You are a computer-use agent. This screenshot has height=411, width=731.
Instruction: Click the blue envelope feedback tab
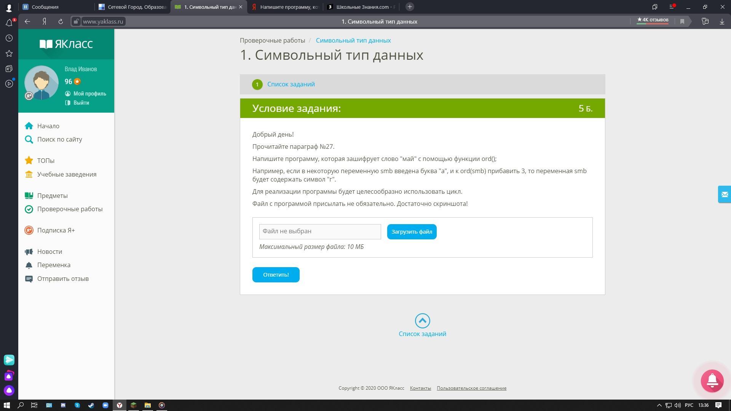(724, 194)
